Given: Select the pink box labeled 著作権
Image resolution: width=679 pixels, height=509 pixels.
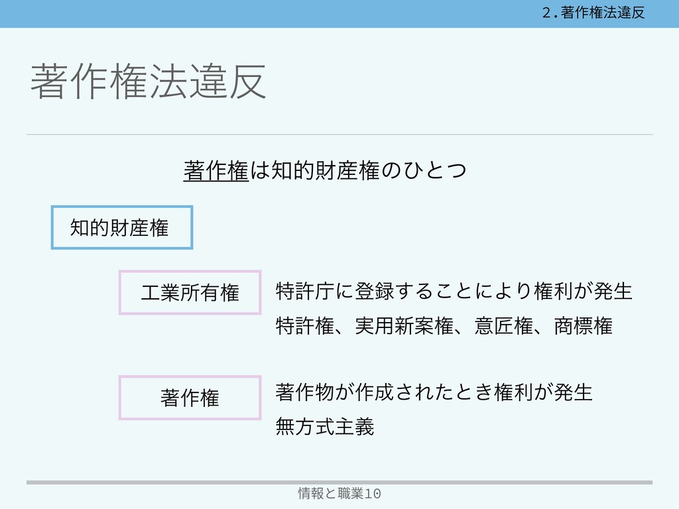Looking at the screenshot, I should (190, 398).
